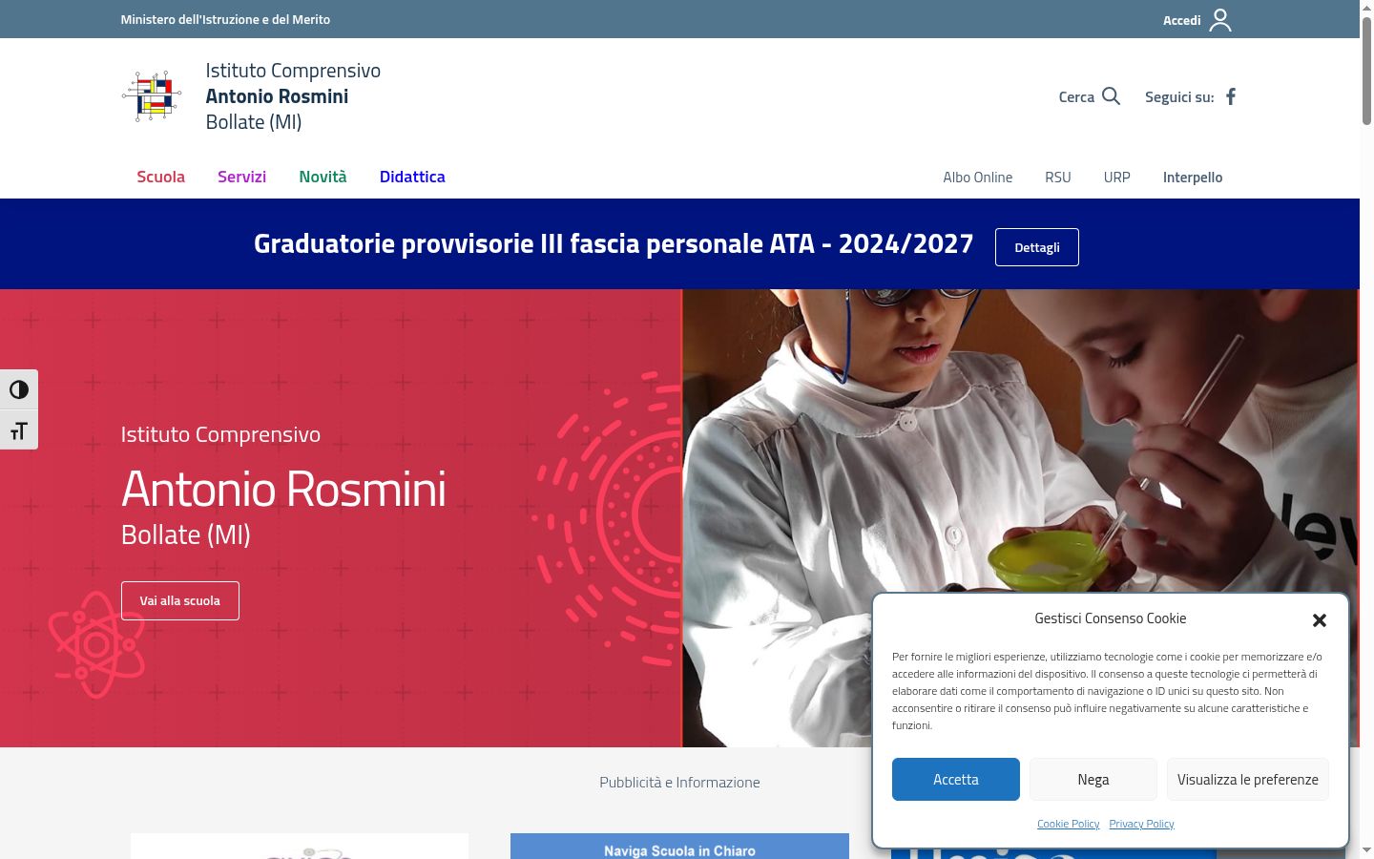Image resolution: width=1374 pixels, height=859 pixels.
Task: Open the Servizi menu
Action: tap(241, 177)
